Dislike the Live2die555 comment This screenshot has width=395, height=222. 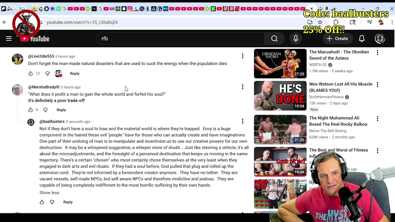pyautogui.click(x=48, y=73)
